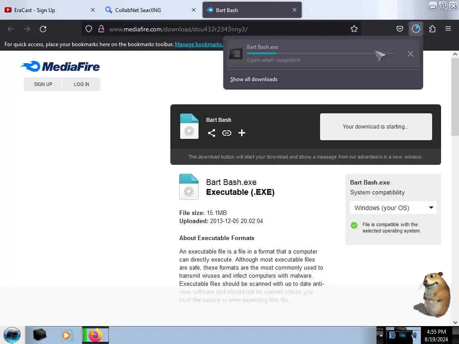Viewport: 459px width, 344px height.
Task: Click the file icon in dark download box
Action: (189, 126)
